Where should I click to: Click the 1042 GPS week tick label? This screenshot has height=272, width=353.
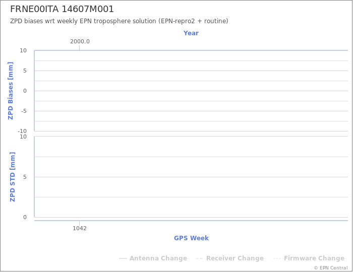click(80, 228)
